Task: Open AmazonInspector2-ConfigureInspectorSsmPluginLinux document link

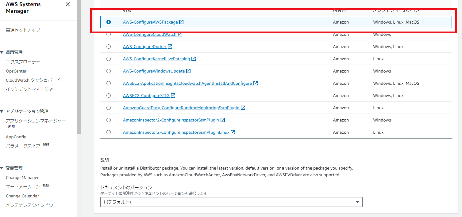Action: tap(176, 132)
